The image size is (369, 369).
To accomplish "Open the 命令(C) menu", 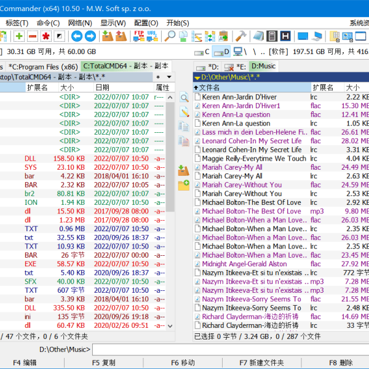I will pos(48,23).
